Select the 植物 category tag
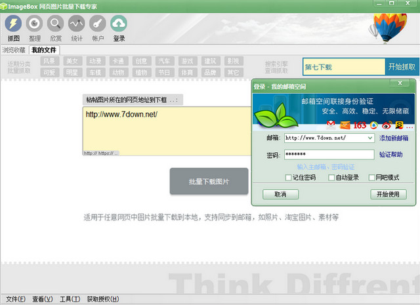 (x=142, y=72)
